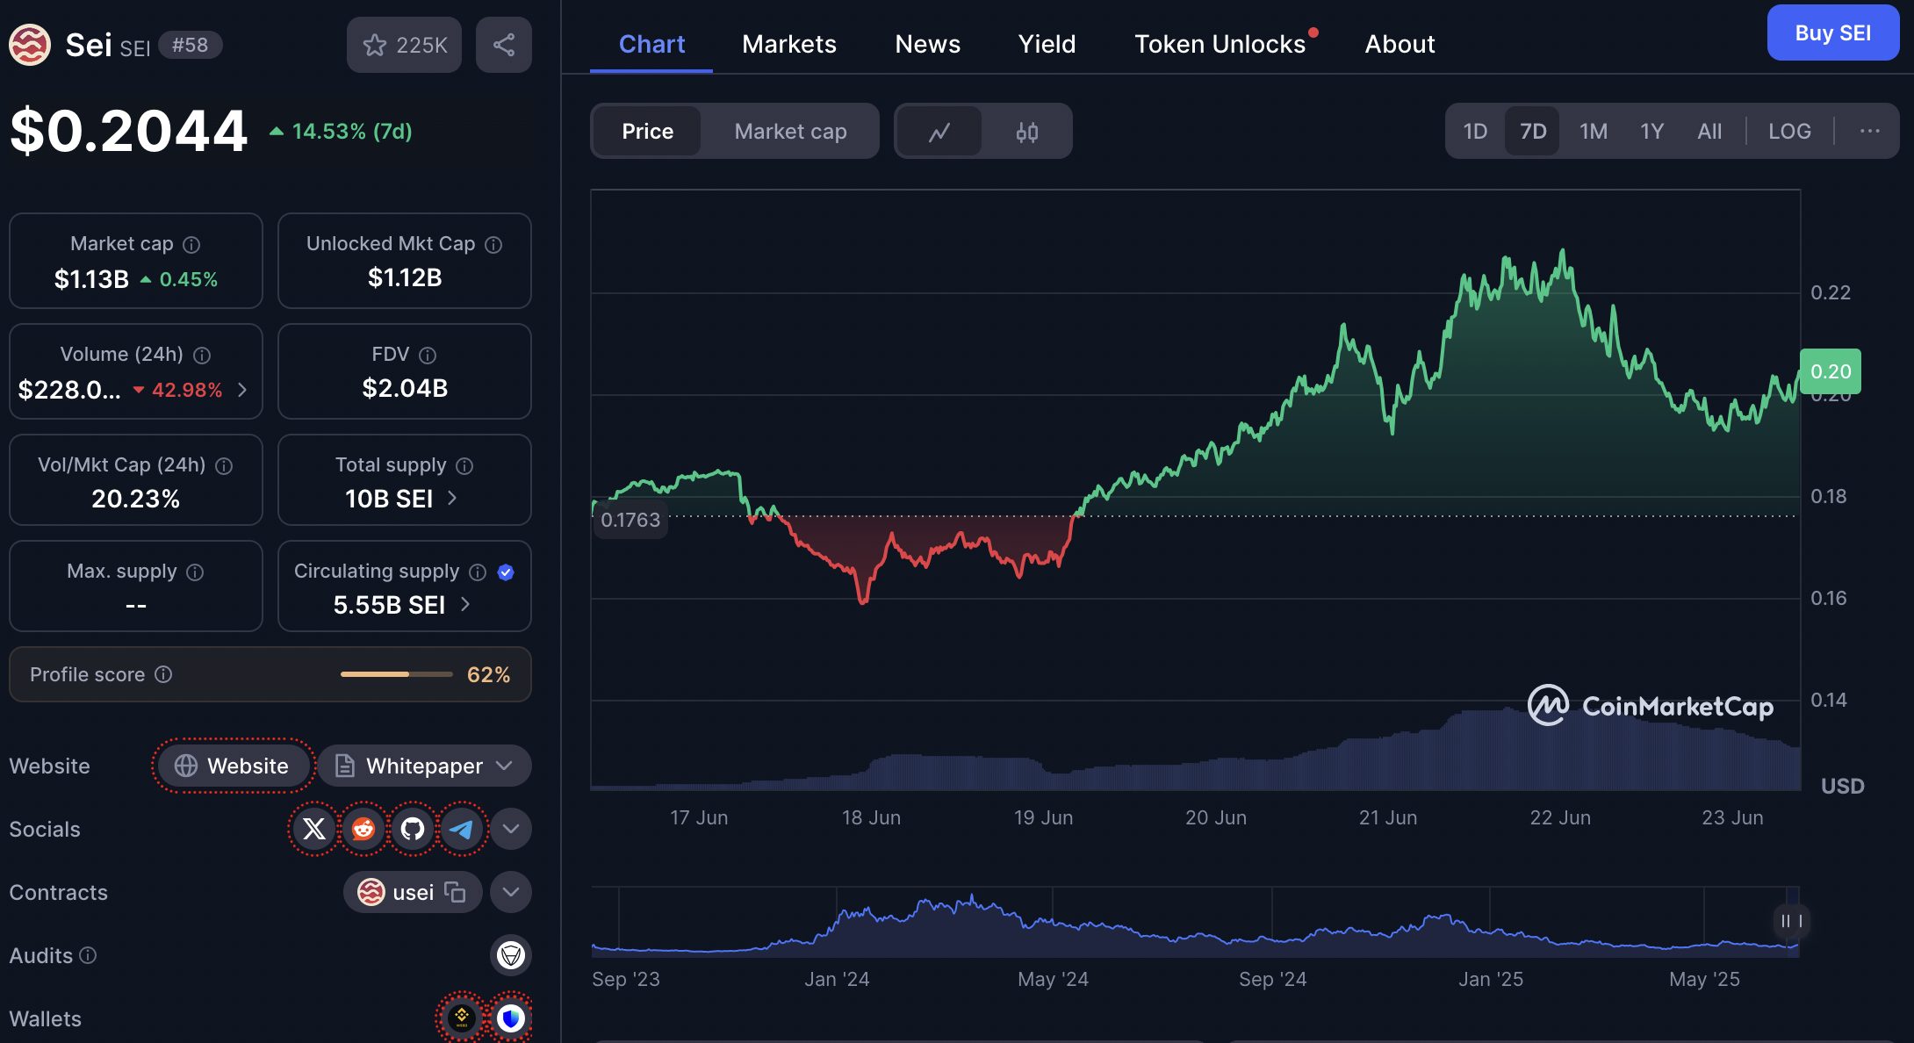
Task: Expand Volume (24h) details chevron
Action: (242, 389)
